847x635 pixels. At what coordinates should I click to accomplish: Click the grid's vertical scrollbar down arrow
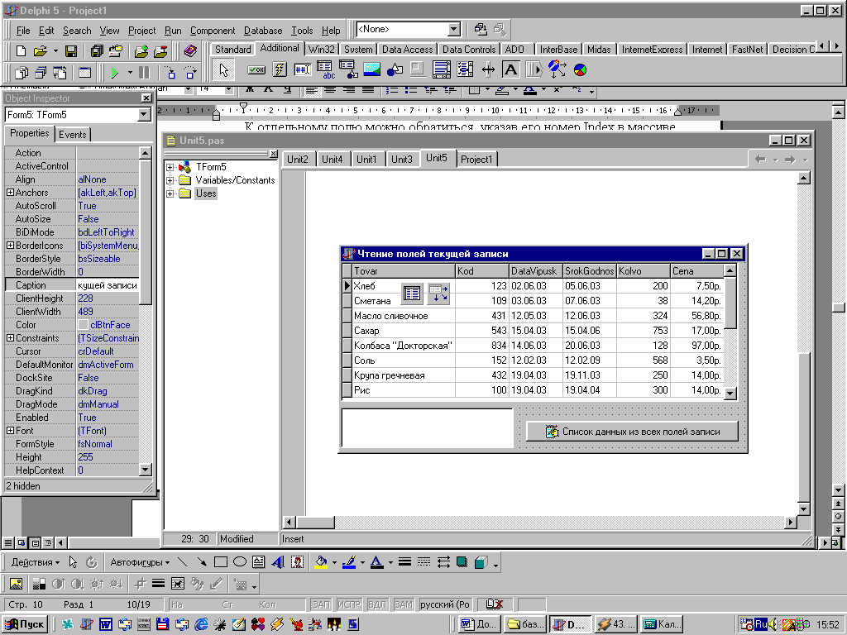pos(730,393)
